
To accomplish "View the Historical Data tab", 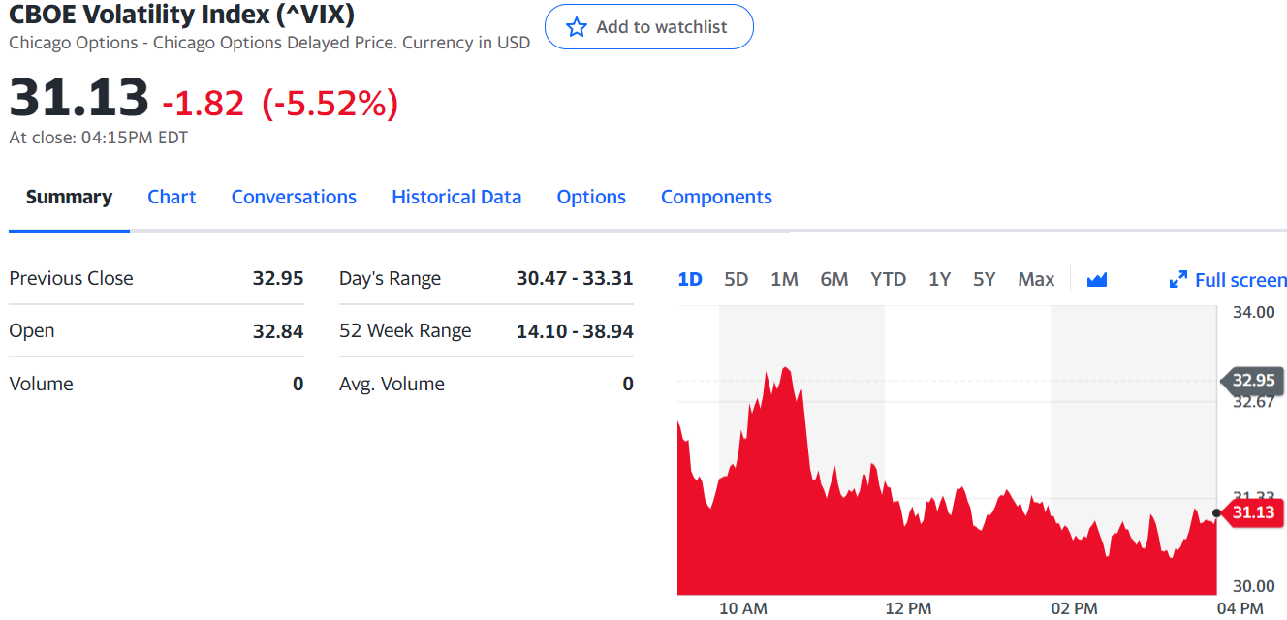I will coord(456,197).
